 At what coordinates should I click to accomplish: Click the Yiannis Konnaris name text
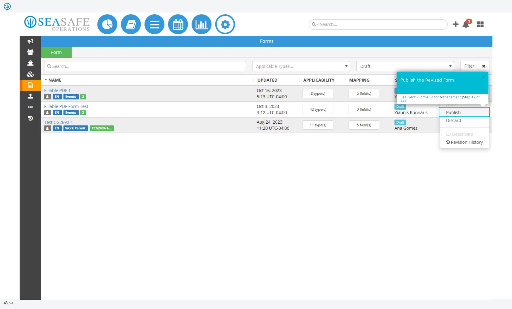pos(411,113)
